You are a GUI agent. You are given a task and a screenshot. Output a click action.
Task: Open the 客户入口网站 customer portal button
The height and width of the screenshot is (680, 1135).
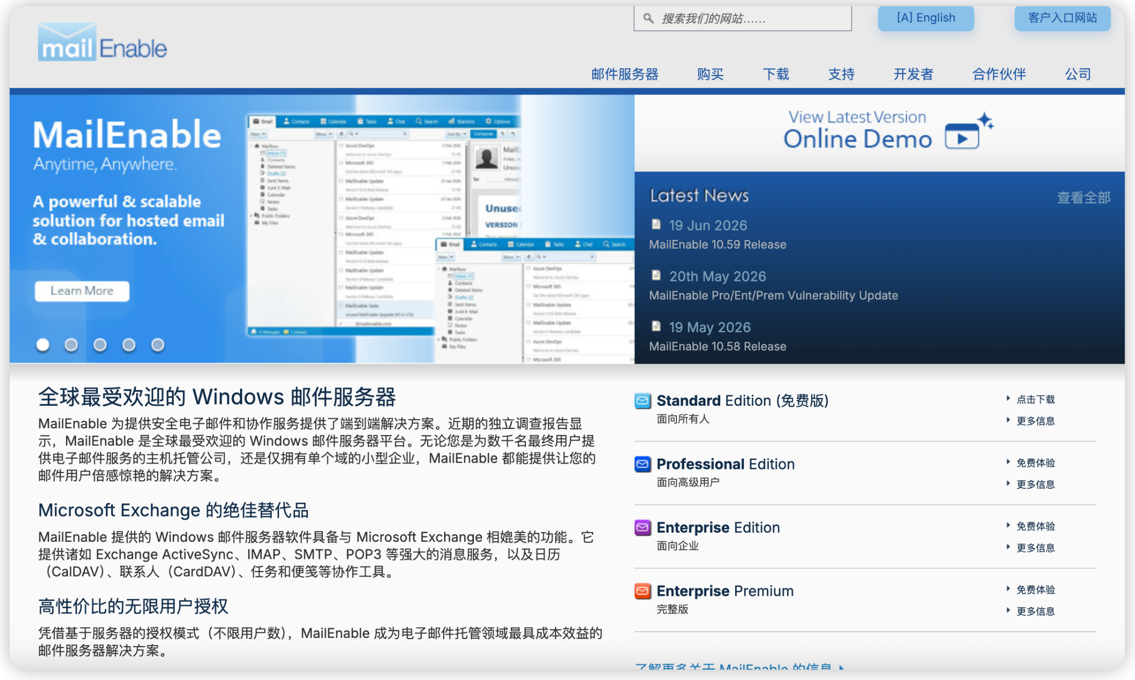click(1063, 18)
